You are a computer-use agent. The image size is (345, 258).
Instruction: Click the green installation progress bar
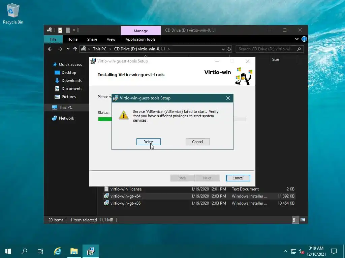(105, 119)
